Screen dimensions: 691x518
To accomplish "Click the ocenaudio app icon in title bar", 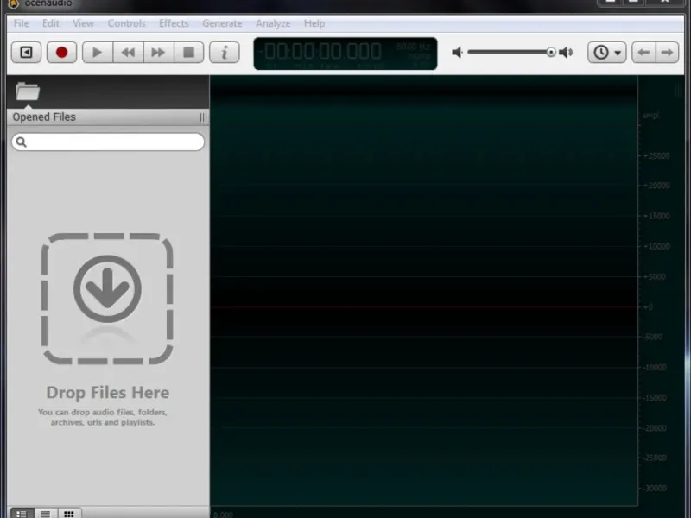I will [x=14, y=4].
